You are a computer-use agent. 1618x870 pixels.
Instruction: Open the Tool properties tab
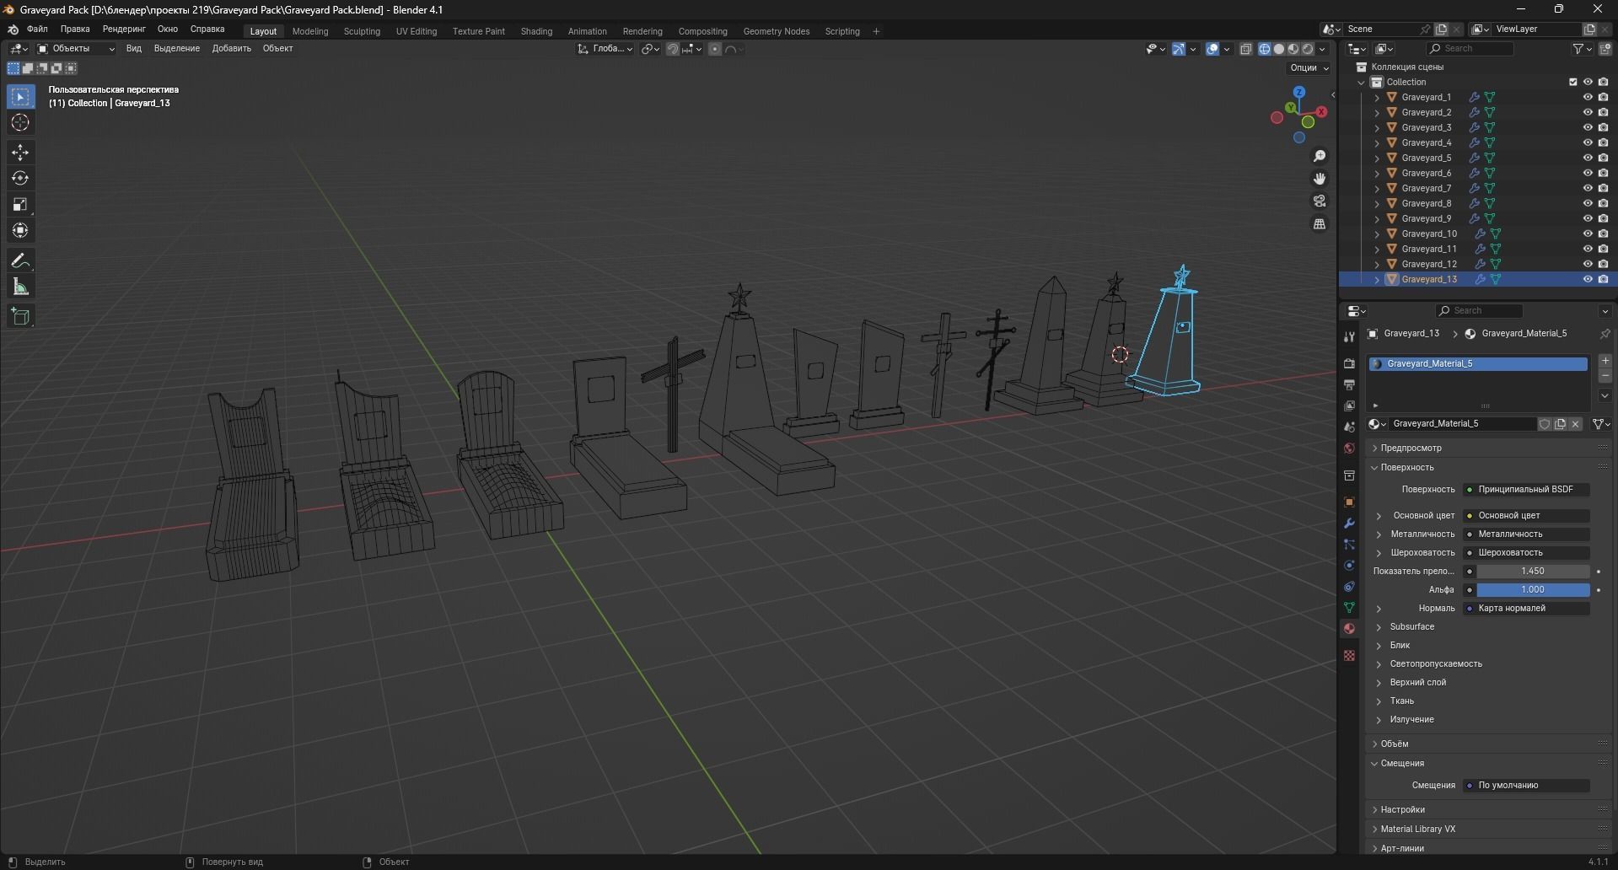pos(1349,337)
